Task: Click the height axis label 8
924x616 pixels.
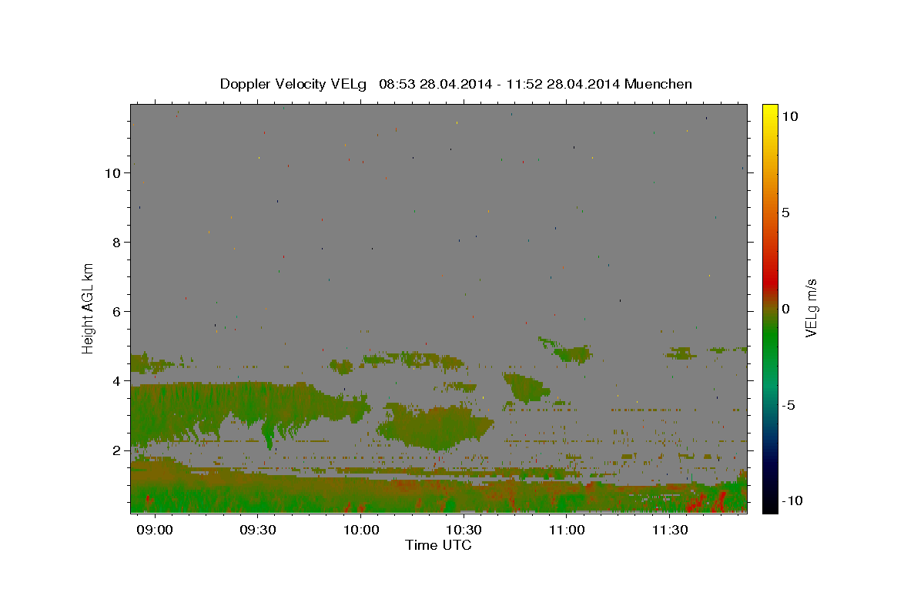Action: point(116,243)
